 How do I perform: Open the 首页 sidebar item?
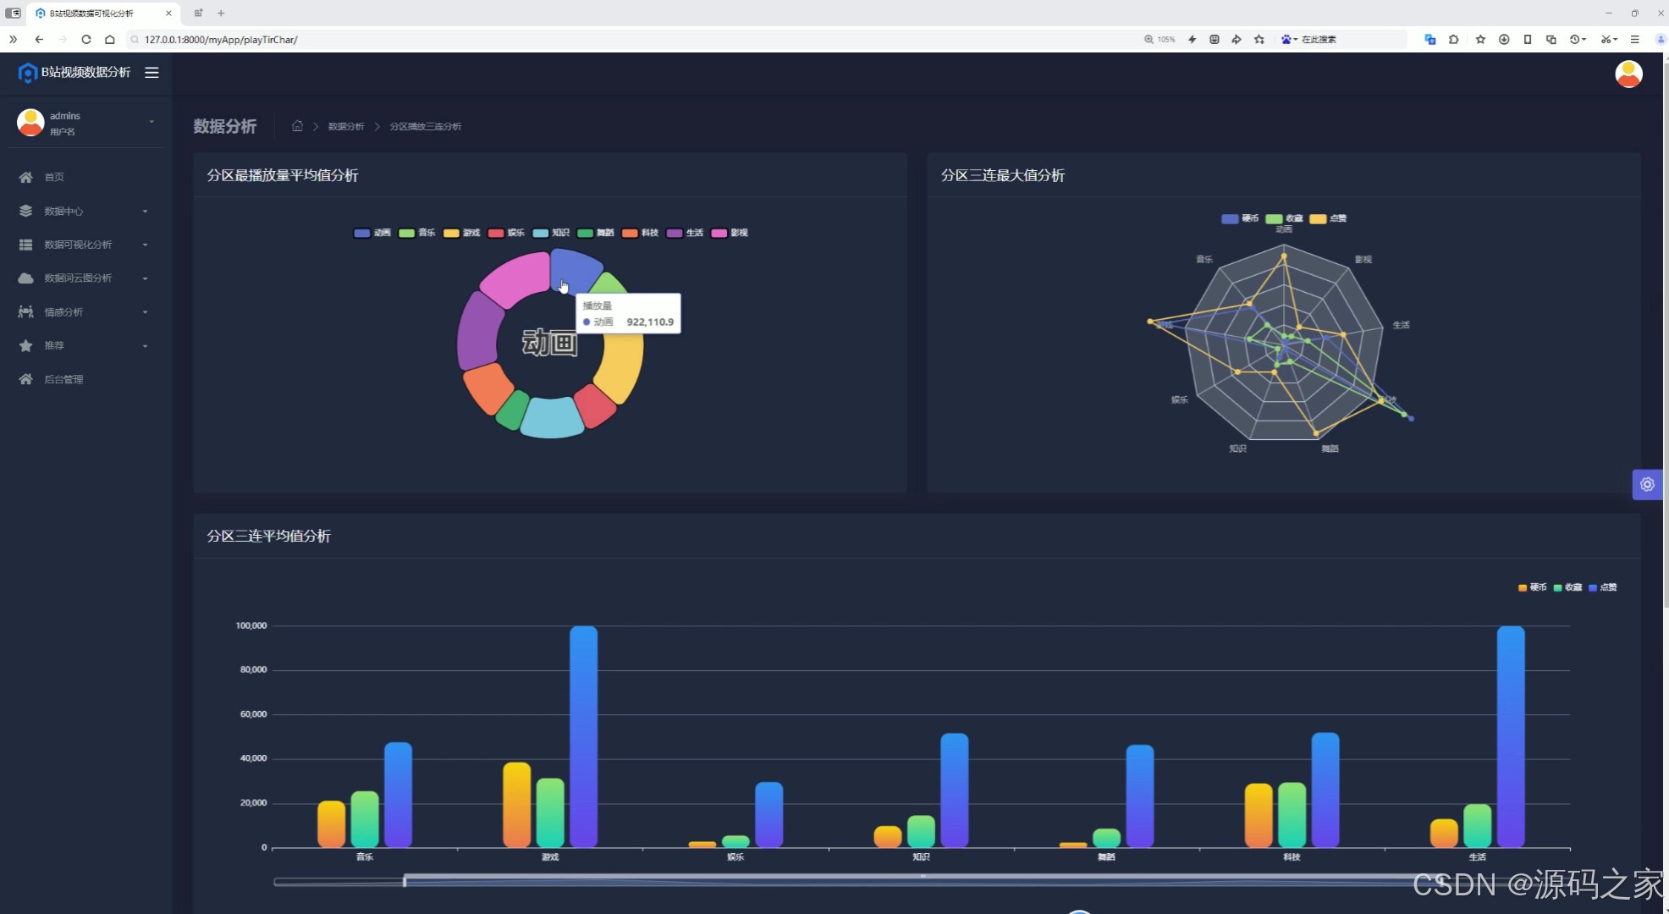pyautogui.click(x=54, y=177)
